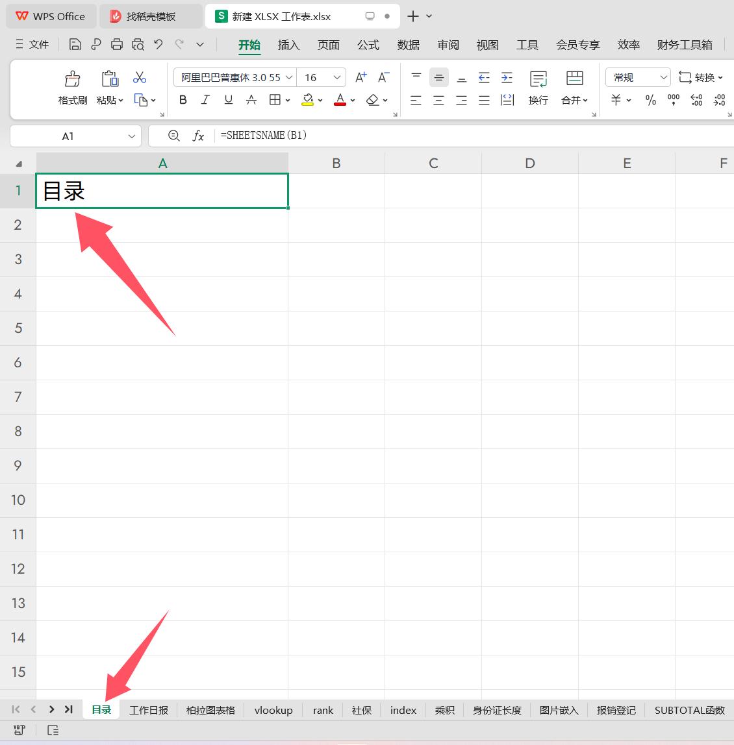734x745 pixels.
Task: Apply the yellow fill color swatch
Action: pos(307,100)
